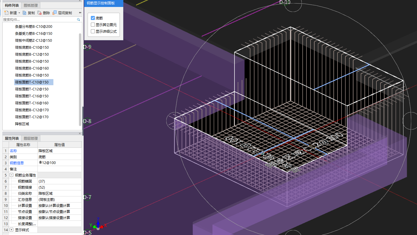
Task: Close the 属性列表 panel with its X
Action: click(80, 134)
